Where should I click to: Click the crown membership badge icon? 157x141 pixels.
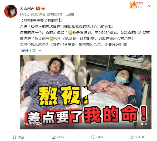coord(43,8)
